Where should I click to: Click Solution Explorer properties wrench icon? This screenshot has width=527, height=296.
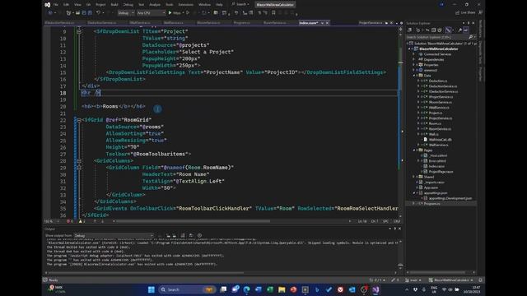coord(459,30)
